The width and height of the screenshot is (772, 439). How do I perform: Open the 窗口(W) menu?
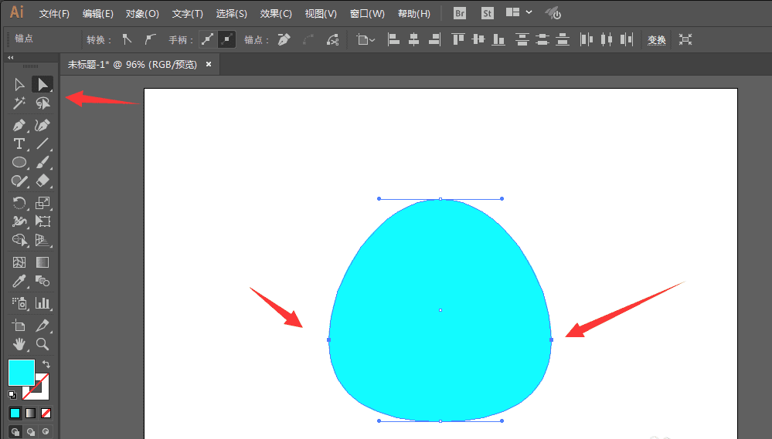[x=367, y=14]
